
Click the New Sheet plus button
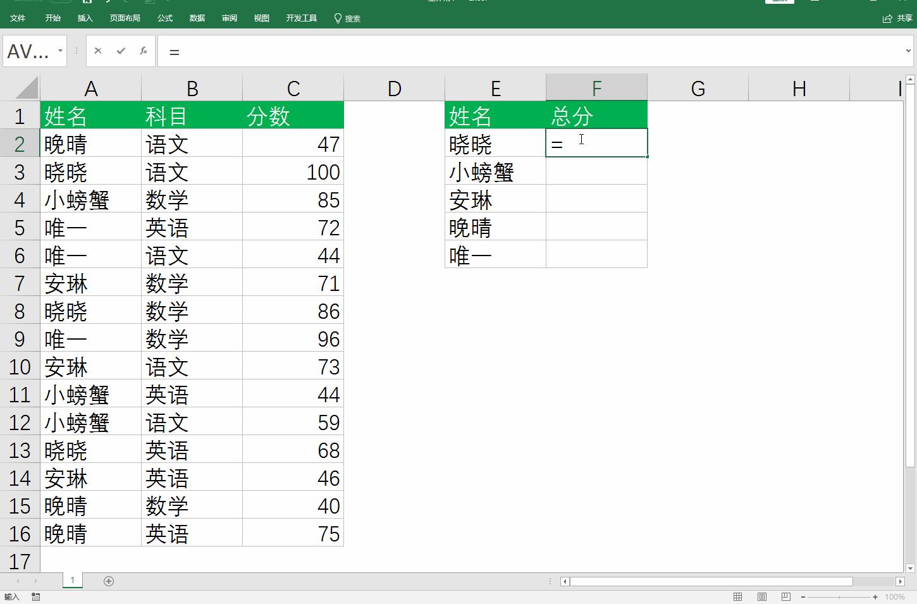108,581
